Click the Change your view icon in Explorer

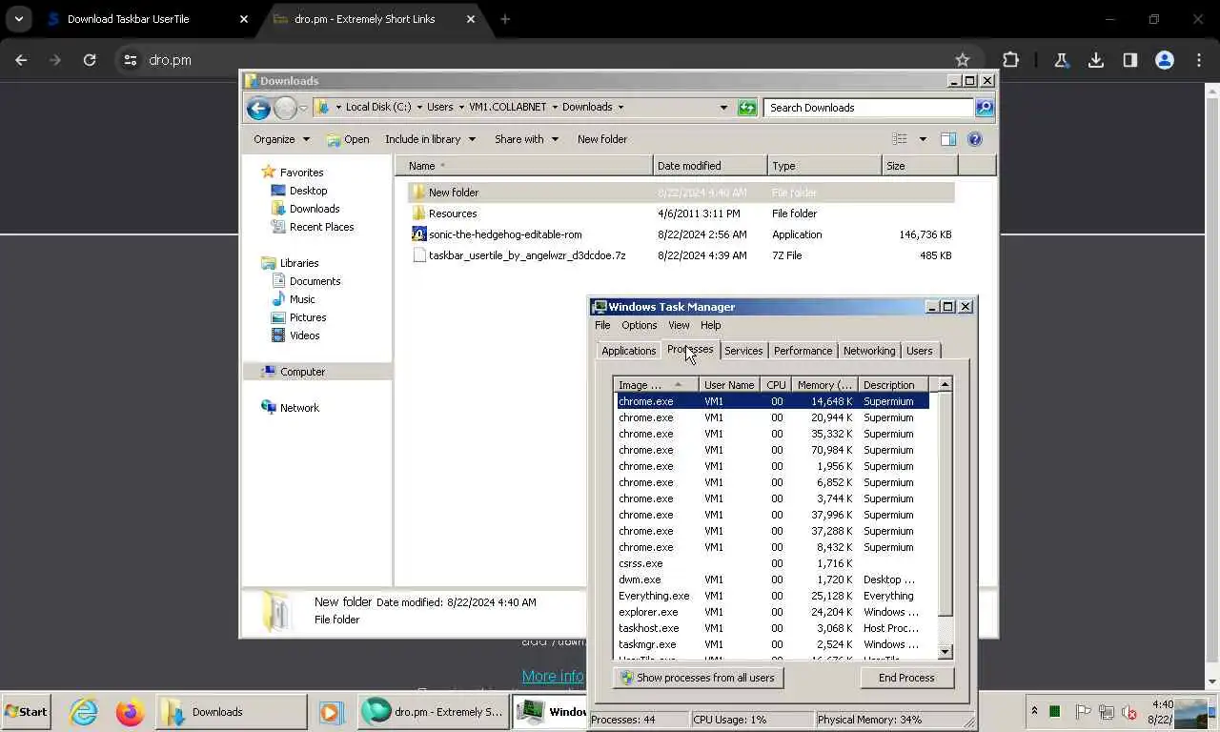(900, 139)
